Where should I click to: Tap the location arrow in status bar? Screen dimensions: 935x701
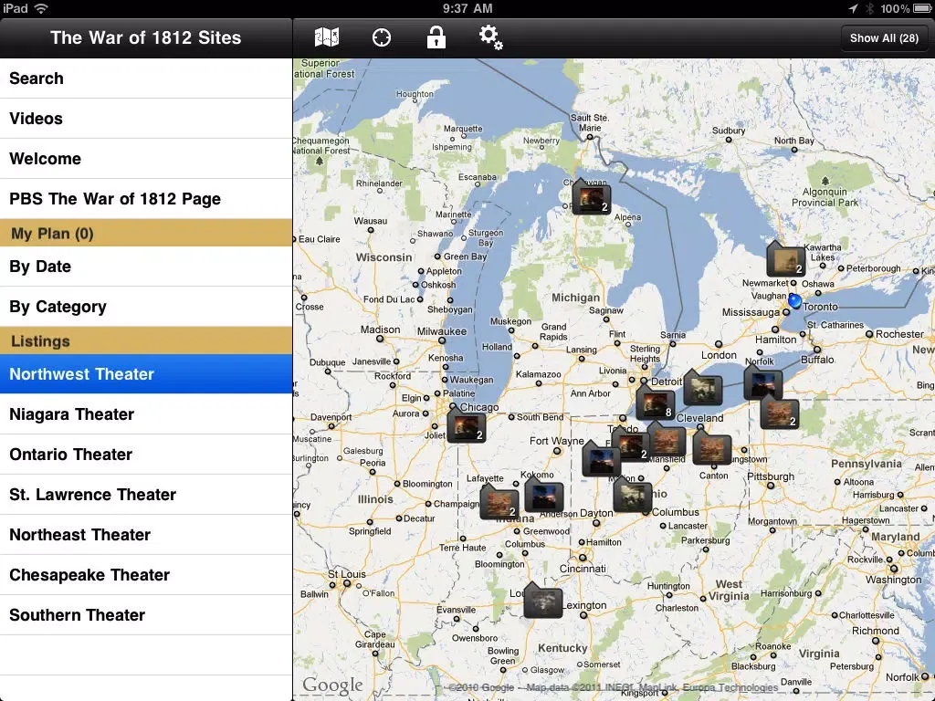(854, 8)
